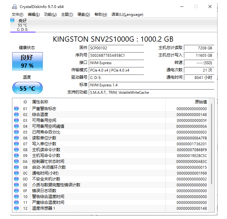This screenshot has width=227, height=219.
Task: Click status orb for attribute 12 温度传感器 1
Action: tap(16, 208)
